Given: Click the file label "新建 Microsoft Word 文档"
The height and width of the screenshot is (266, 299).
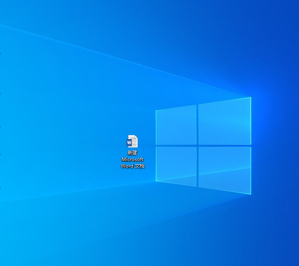Looking at the screenshot, I should click(x=133, y=159).
